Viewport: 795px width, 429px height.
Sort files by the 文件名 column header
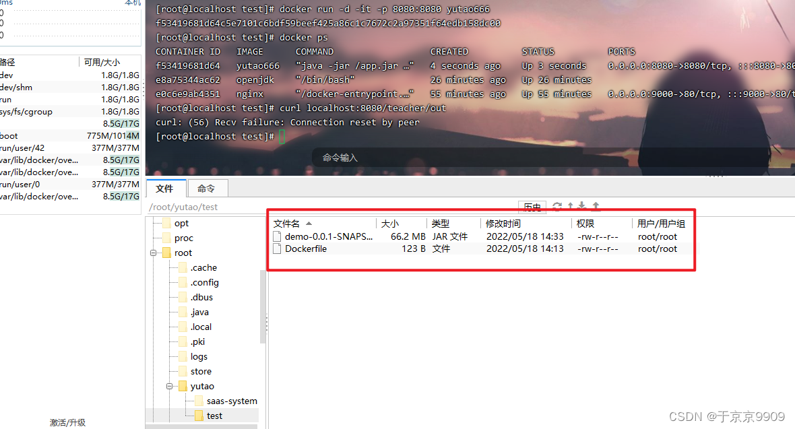tap(286, 224)
